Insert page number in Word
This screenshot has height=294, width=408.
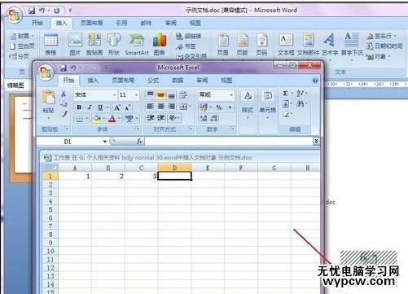point(261,45)
